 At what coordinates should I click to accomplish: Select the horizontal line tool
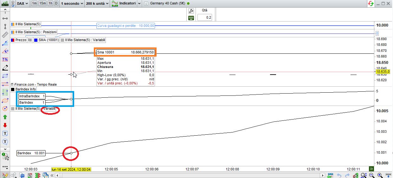point(5,84)
